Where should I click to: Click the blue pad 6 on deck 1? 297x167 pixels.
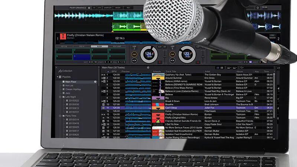click(x=82, y=57)
